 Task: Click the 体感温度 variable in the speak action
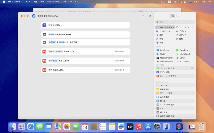[x=53, y=61]
